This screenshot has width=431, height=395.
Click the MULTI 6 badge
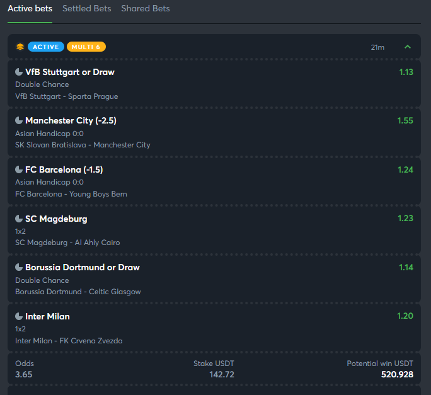pos(86,47)
